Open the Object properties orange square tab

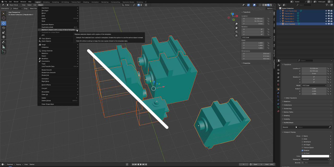tap(278, 89)
